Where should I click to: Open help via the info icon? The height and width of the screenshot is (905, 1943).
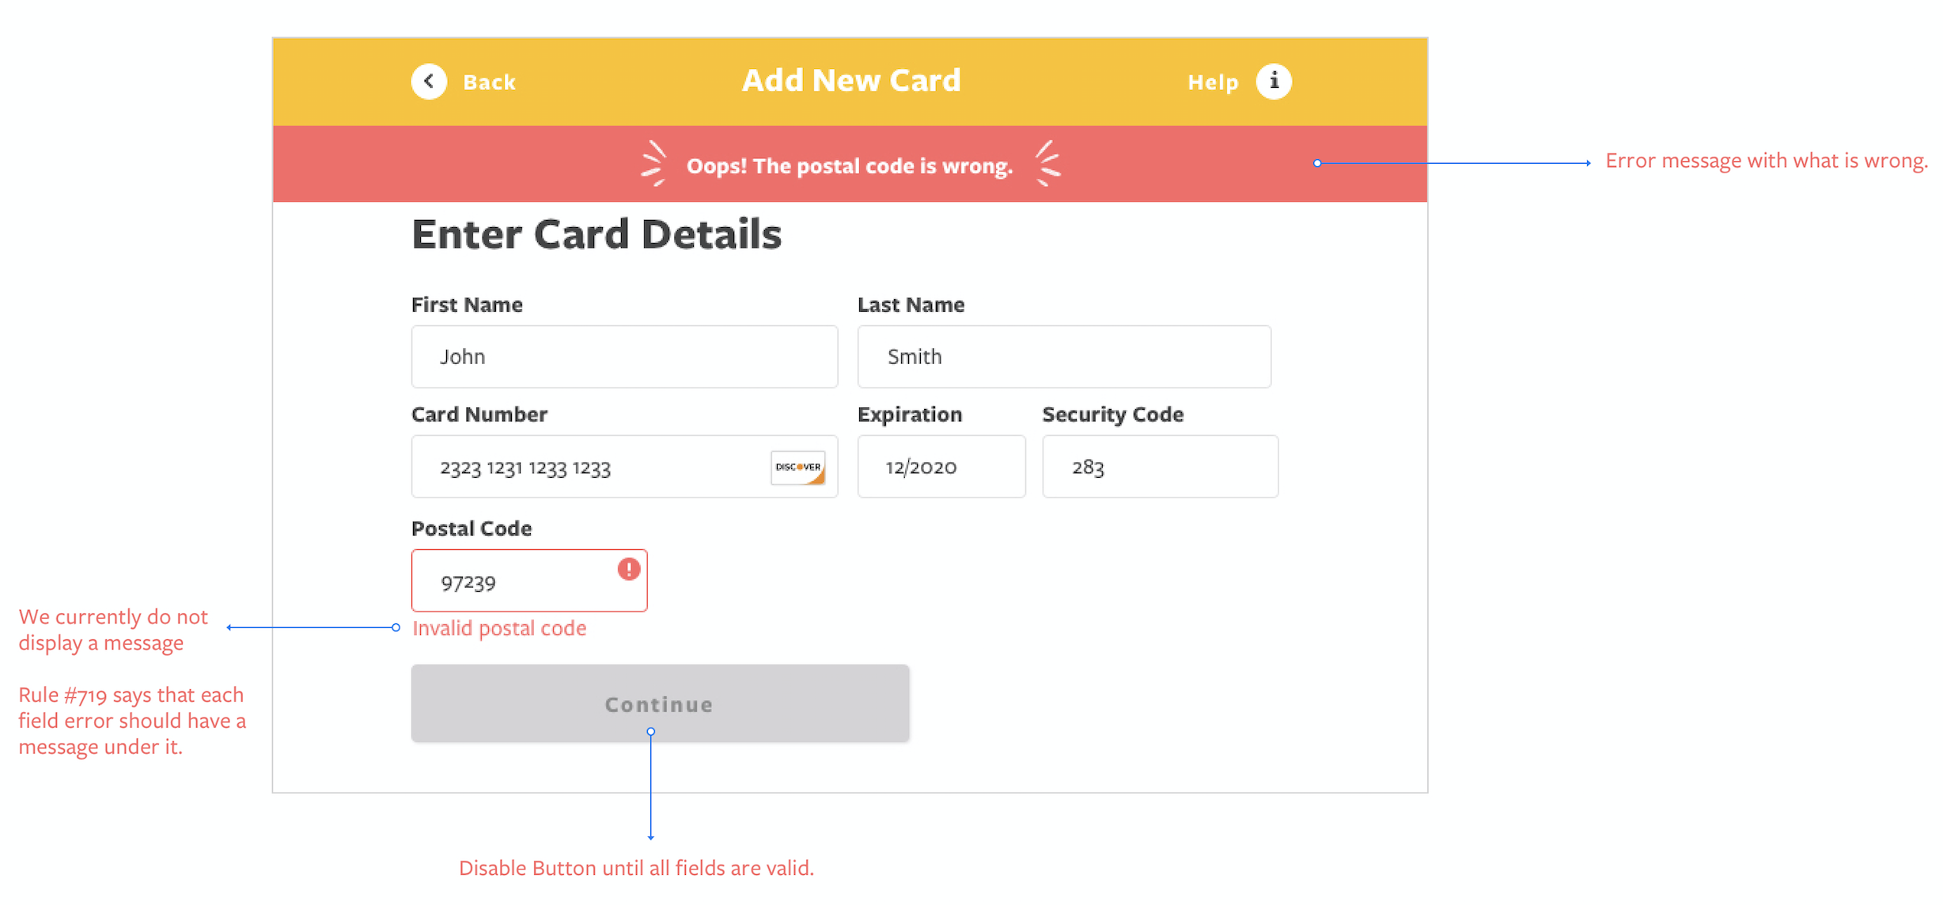1273,81
